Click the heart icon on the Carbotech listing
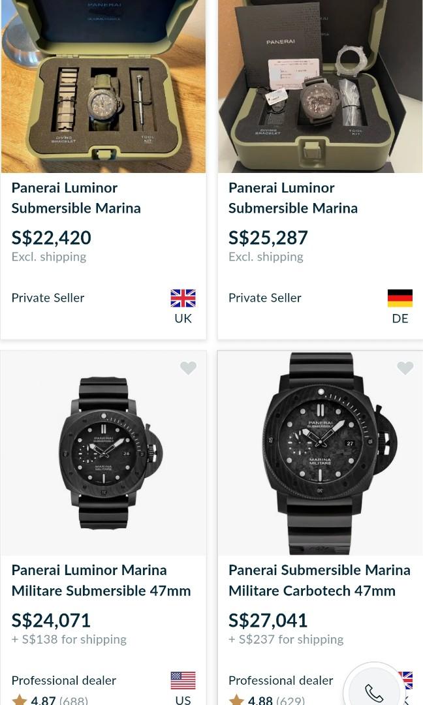423x705 pixels. pyautogui.click(x=405, y=368)
